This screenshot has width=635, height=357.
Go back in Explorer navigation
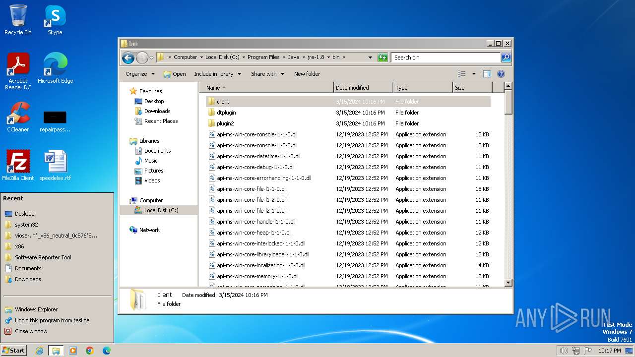point(128,58)
